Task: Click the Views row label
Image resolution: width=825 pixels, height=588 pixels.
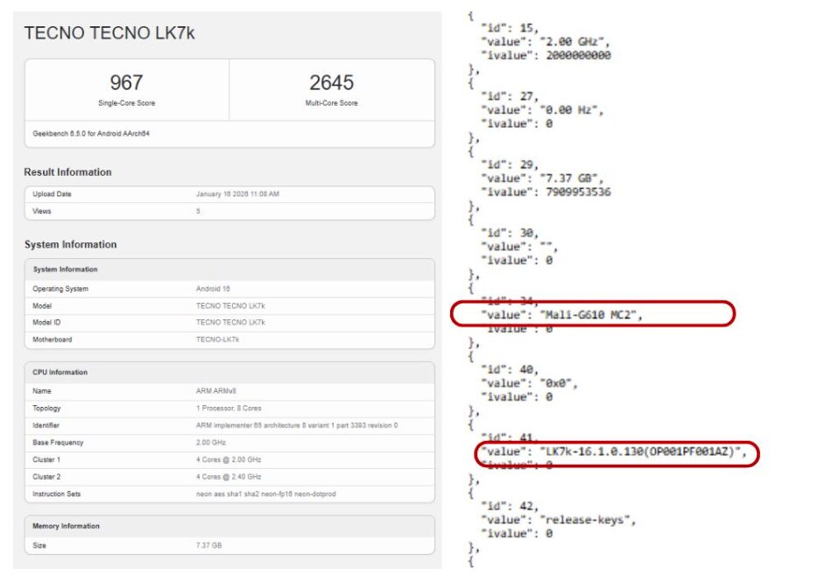Action: pyautogui.click(x=42, y=211)
